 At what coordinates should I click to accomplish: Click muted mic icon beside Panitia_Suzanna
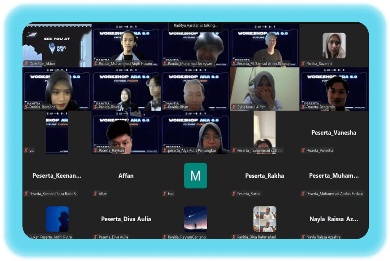pos(303,63)
